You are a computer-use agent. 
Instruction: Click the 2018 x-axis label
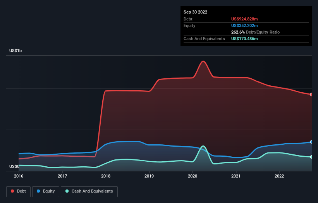106,176
